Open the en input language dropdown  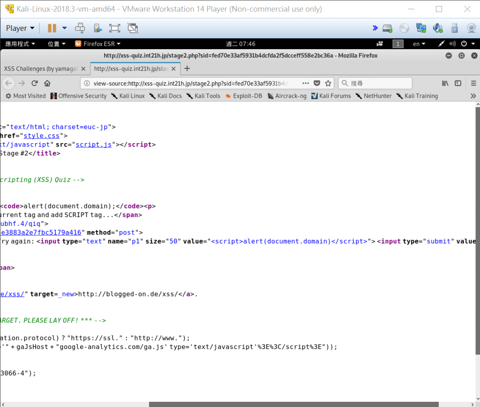(419, 44)
